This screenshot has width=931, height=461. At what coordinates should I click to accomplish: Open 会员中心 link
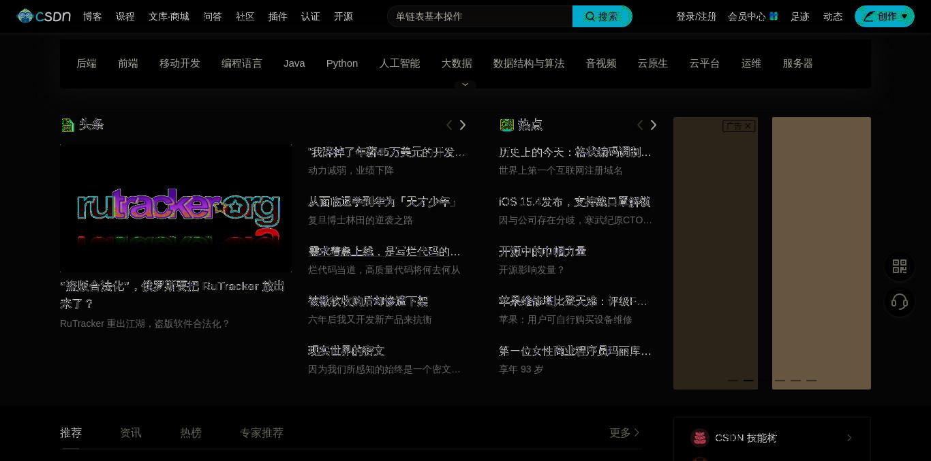coord(747,16)
